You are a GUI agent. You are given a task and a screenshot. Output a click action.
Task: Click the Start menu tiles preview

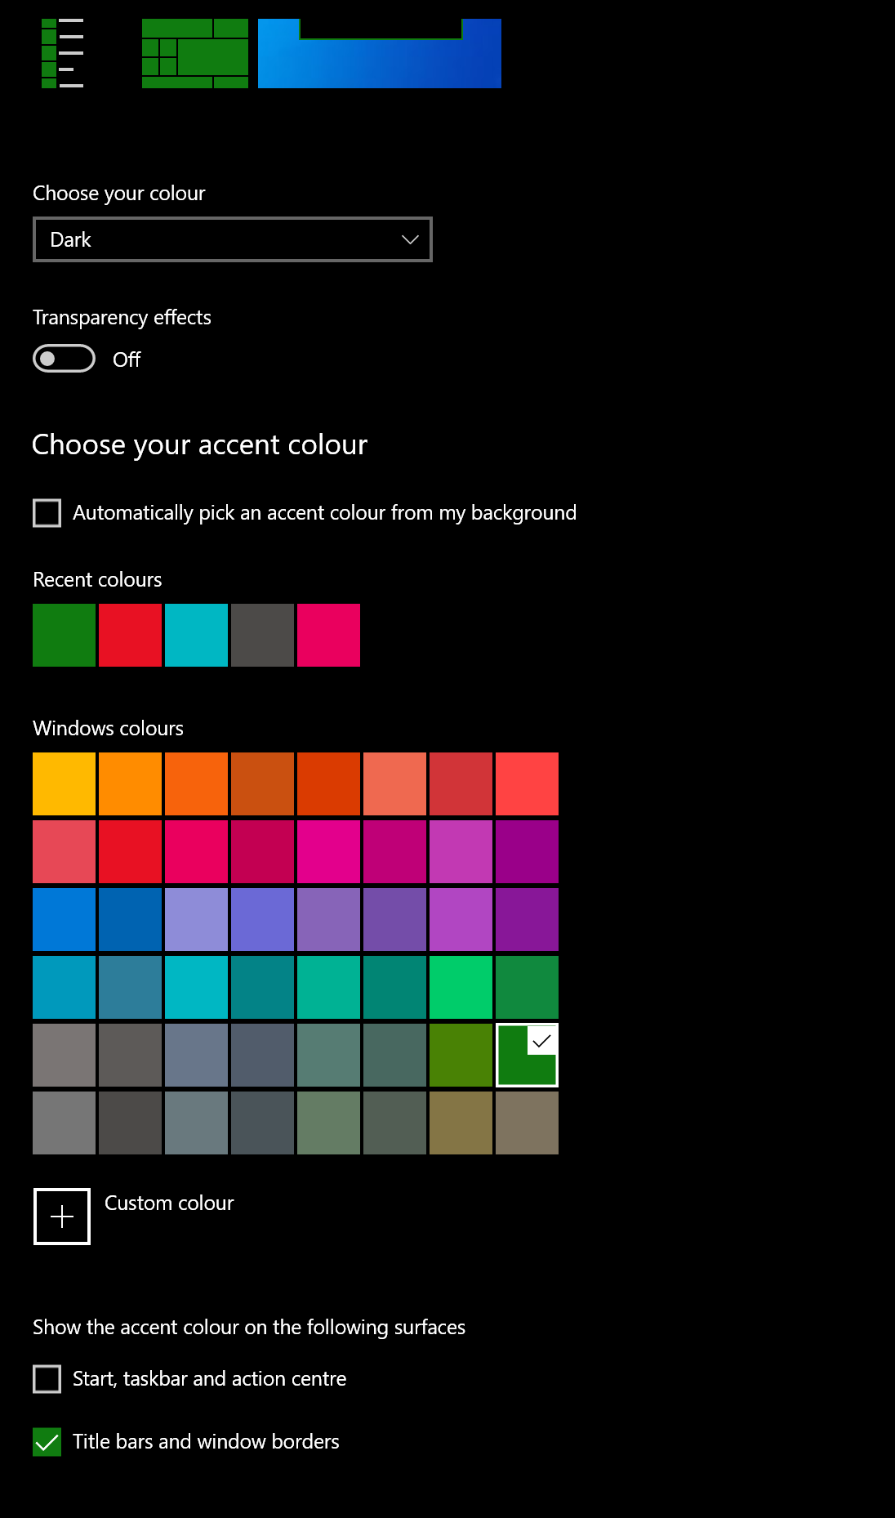195,53
